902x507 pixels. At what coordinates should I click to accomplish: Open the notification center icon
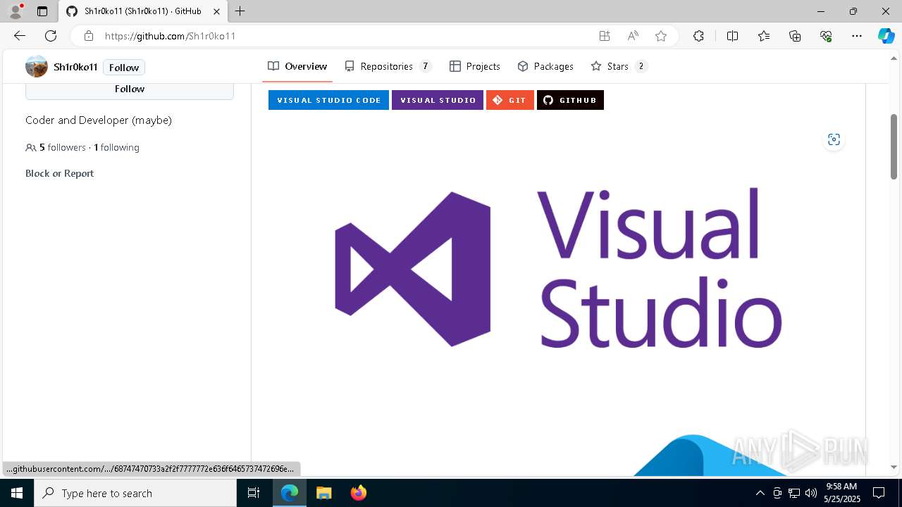coord(879,493)
